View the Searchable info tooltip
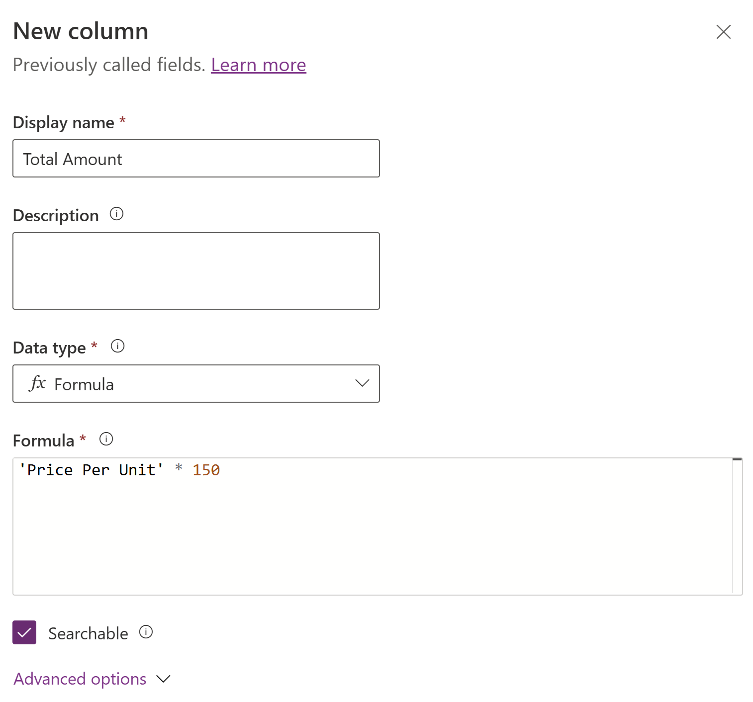The image size is (753, 702). coord(146,632)
